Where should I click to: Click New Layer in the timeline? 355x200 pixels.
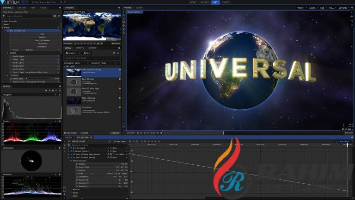pos(120,141)
